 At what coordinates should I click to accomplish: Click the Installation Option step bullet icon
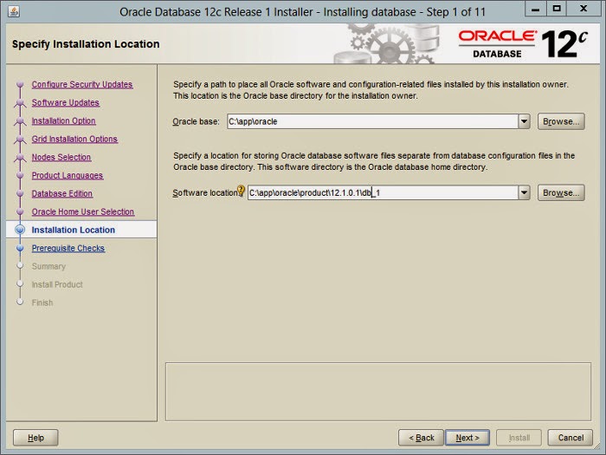pyautogui.click(x=20, y=120)
